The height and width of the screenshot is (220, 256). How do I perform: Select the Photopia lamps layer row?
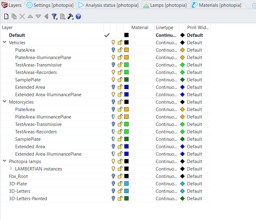point(25,162)
